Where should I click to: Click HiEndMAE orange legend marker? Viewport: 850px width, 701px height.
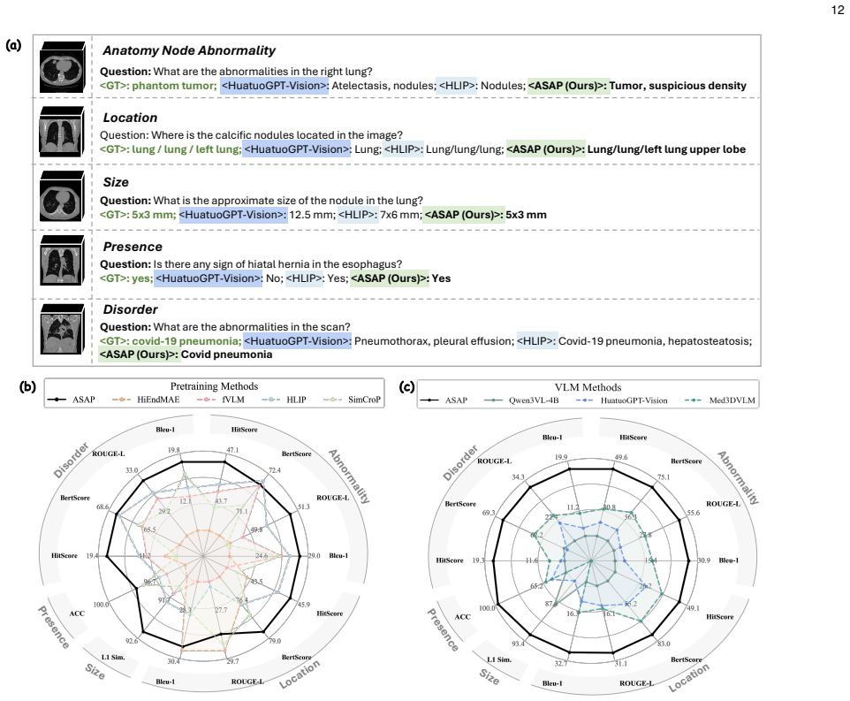click(121, 400)
